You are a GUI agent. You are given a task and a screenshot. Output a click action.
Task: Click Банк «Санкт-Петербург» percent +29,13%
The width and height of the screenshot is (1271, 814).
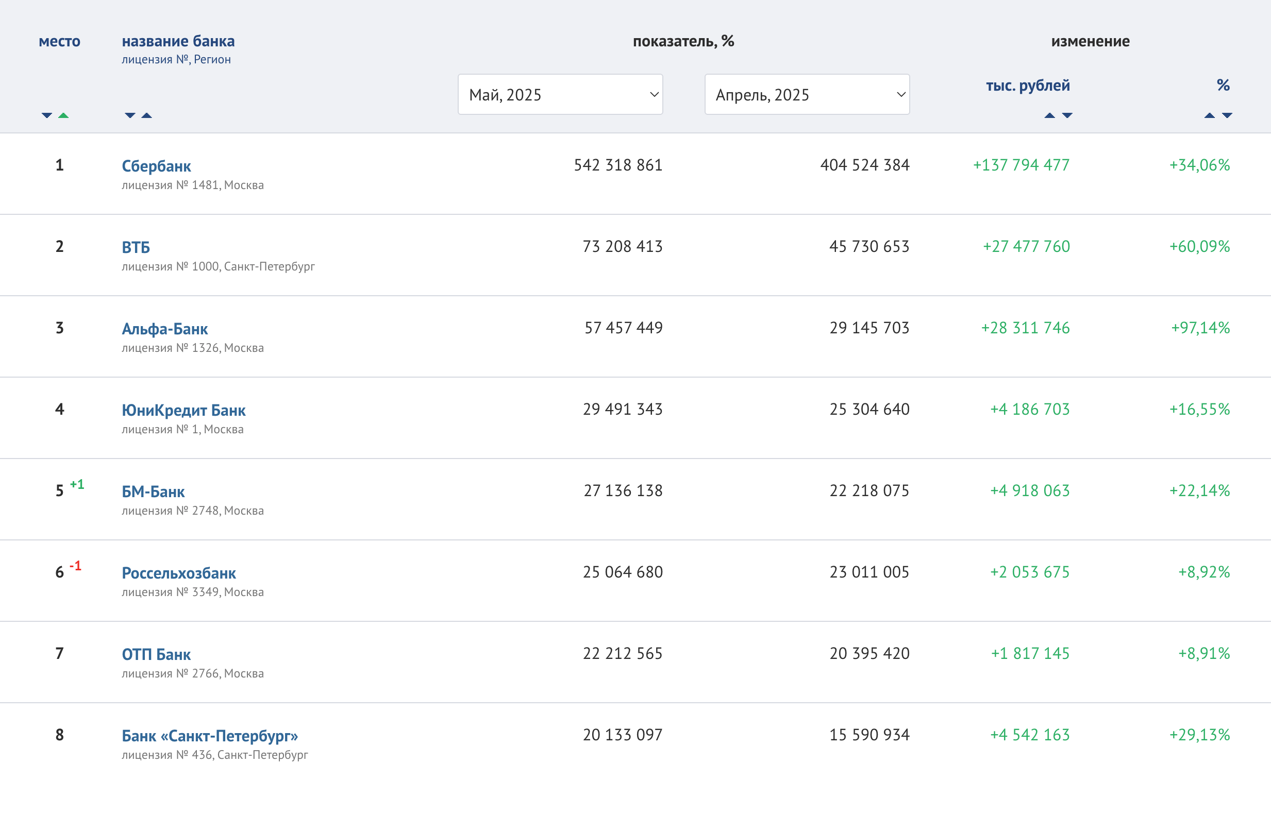coord(1200,735)
